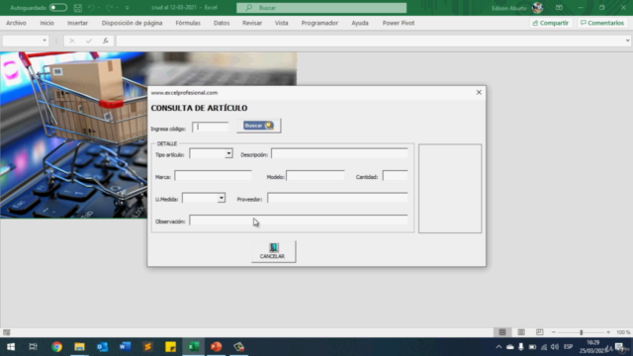Click the Modelo text field

pos(316,176)
